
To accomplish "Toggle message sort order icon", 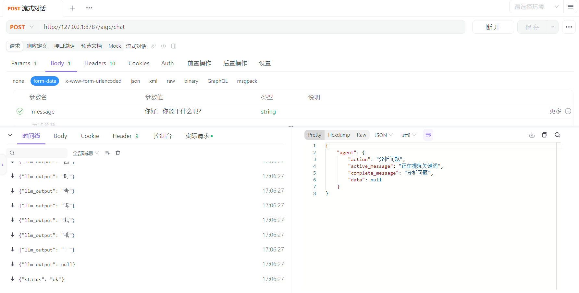I will pyautogui.click(x=107, y=153).
